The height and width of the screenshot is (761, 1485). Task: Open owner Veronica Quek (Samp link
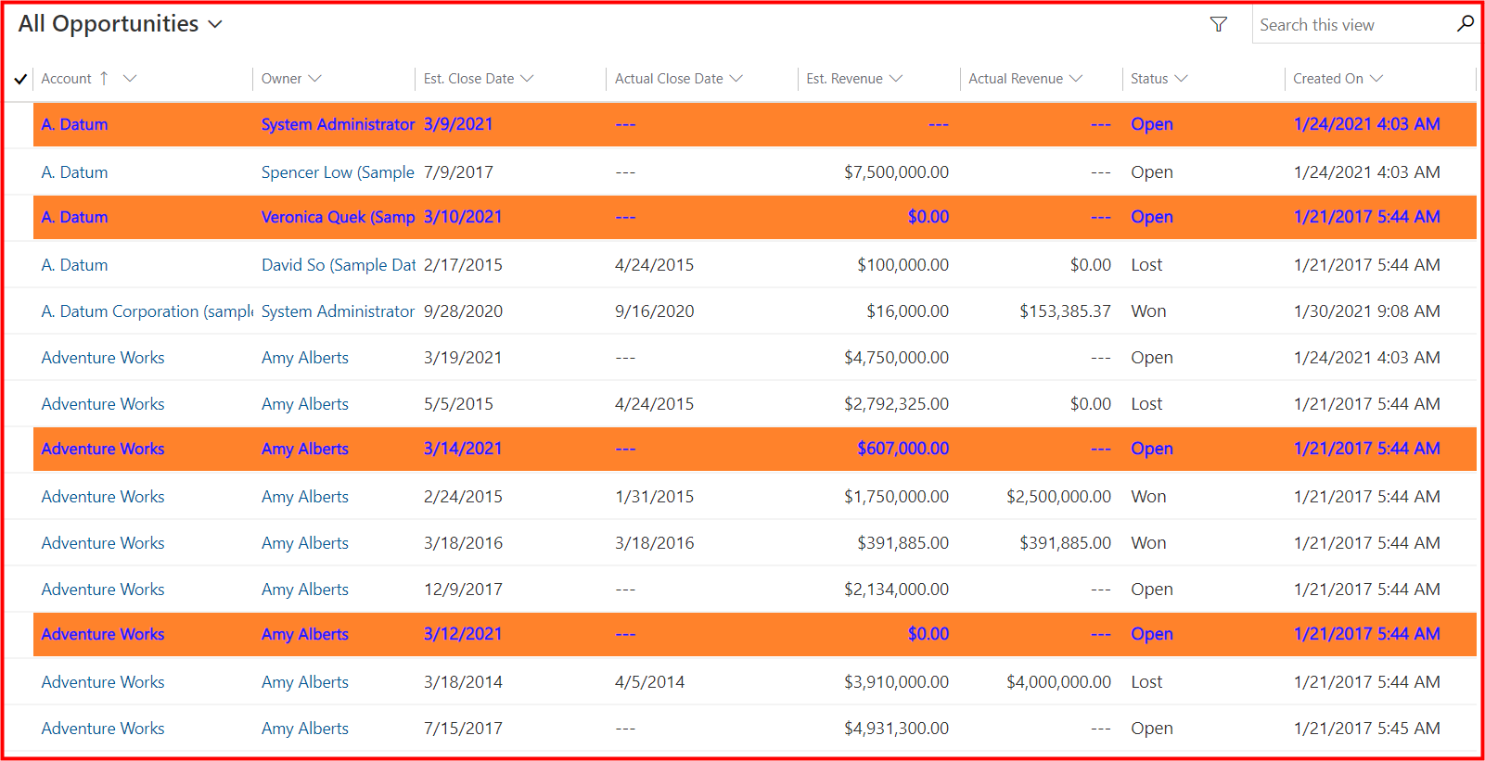click(338, 217)
